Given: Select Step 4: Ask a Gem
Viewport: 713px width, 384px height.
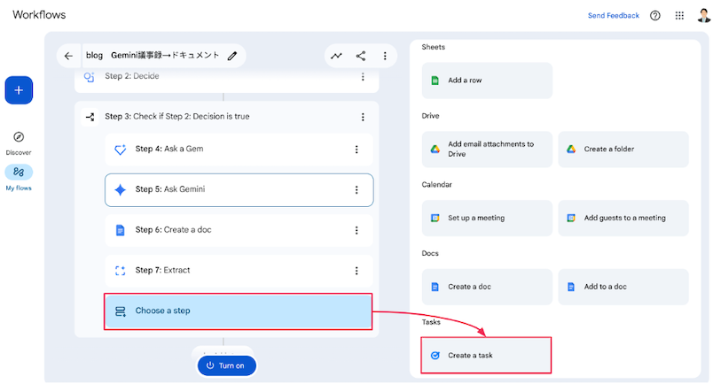Looking at the screenshot, I should pyautogui.click(x=239, y=150).
